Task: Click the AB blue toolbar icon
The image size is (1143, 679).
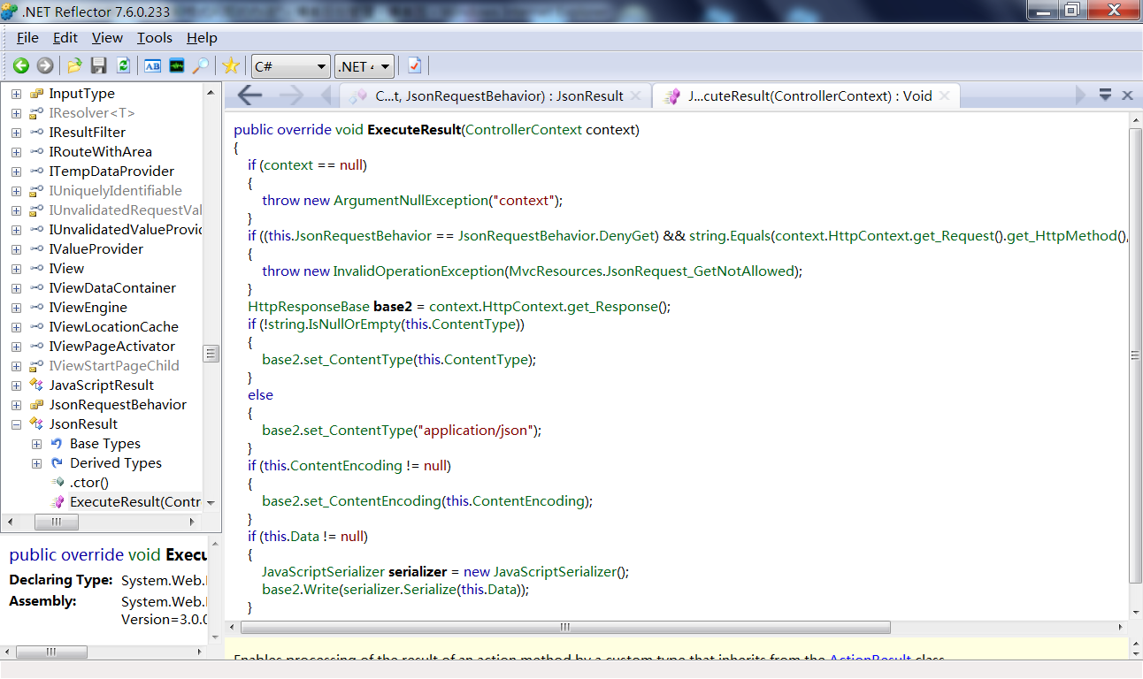Action: 153,66
